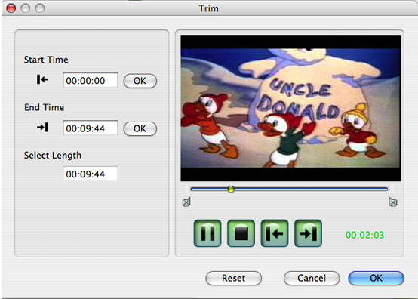Click the green set-end-point button
The width and height of the screenshot is (418, 299).
point(308,233)
